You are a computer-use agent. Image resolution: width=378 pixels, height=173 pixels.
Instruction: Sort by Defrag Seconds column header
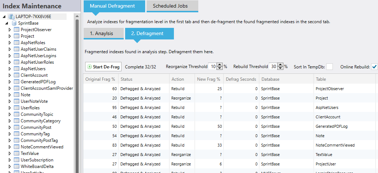pyautogui.click(x=241, y=79)
